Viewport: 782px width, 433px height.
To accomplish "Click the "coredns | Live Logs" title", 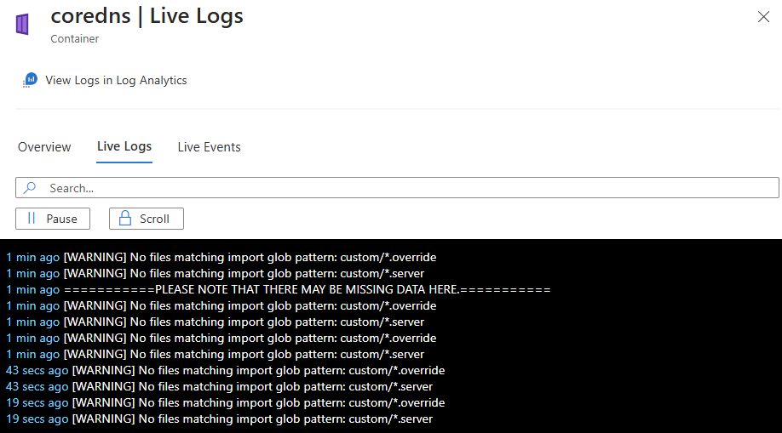I will point(147,16).
